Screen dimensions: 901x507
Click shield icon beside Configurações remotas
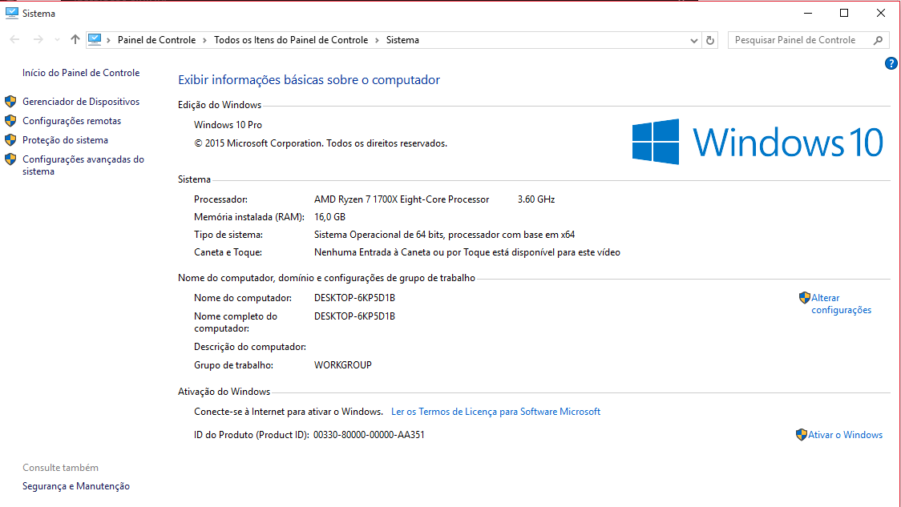10,121
